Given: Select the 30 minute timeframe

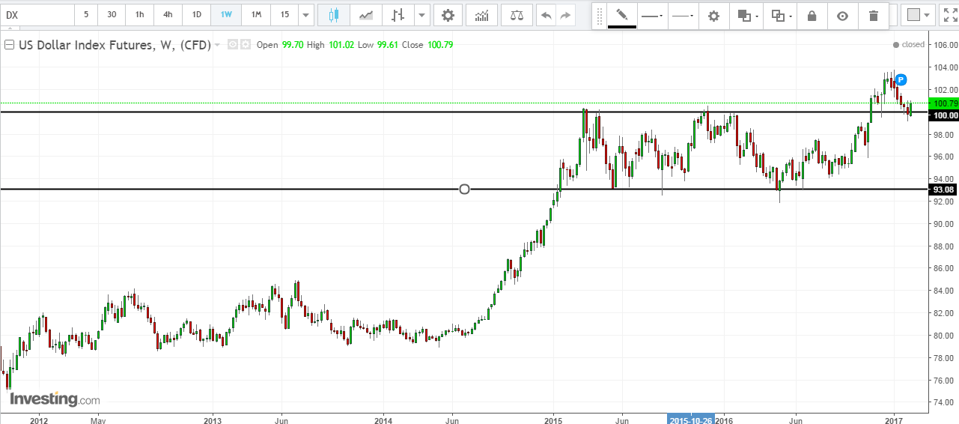Looking at the screenshot, I should point(112,14).
